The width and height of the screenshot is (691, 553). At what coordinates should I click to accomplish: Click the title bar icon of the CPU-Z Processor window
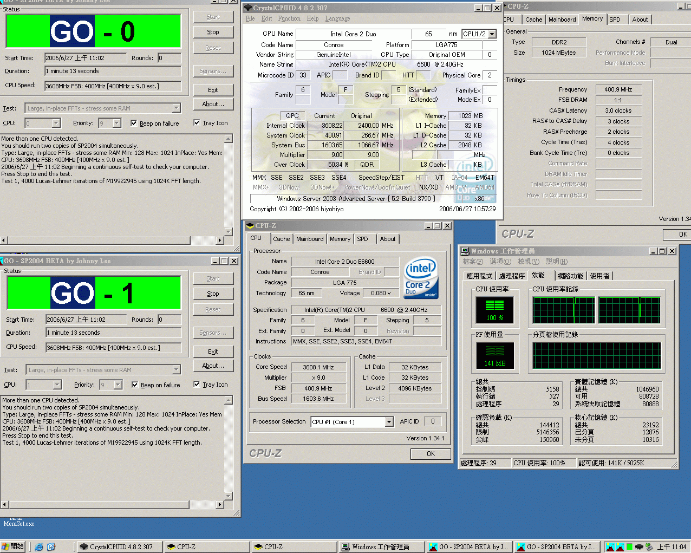pyautogui.click(x=250, y=225)
